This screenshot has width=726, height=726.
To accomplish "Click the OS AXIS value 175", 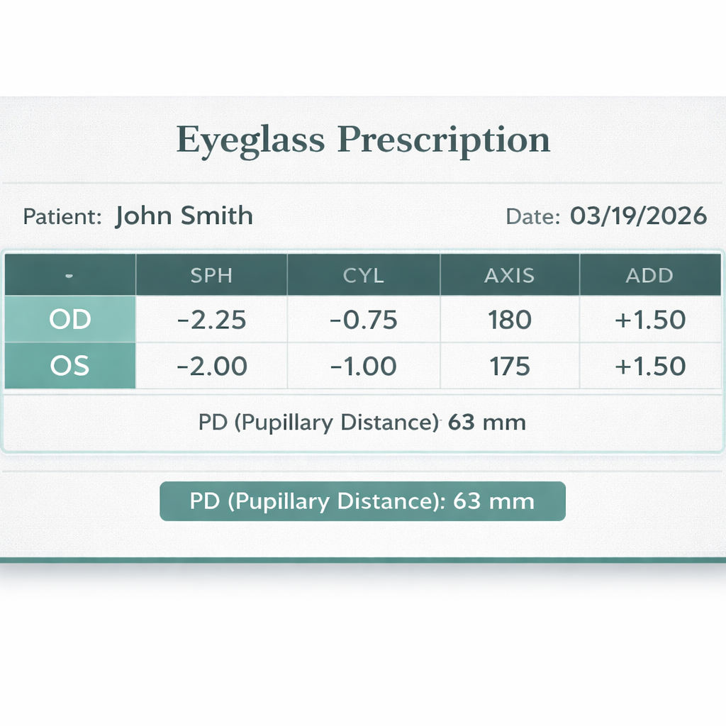I will coord(510,367).
